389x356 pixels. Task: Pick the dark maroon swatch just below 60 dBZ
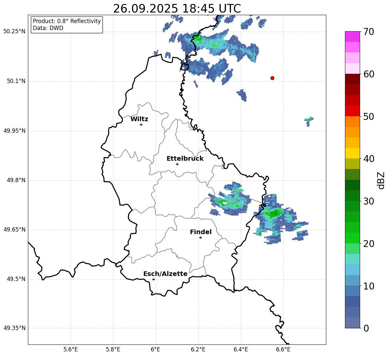click(x=353, y=79)
